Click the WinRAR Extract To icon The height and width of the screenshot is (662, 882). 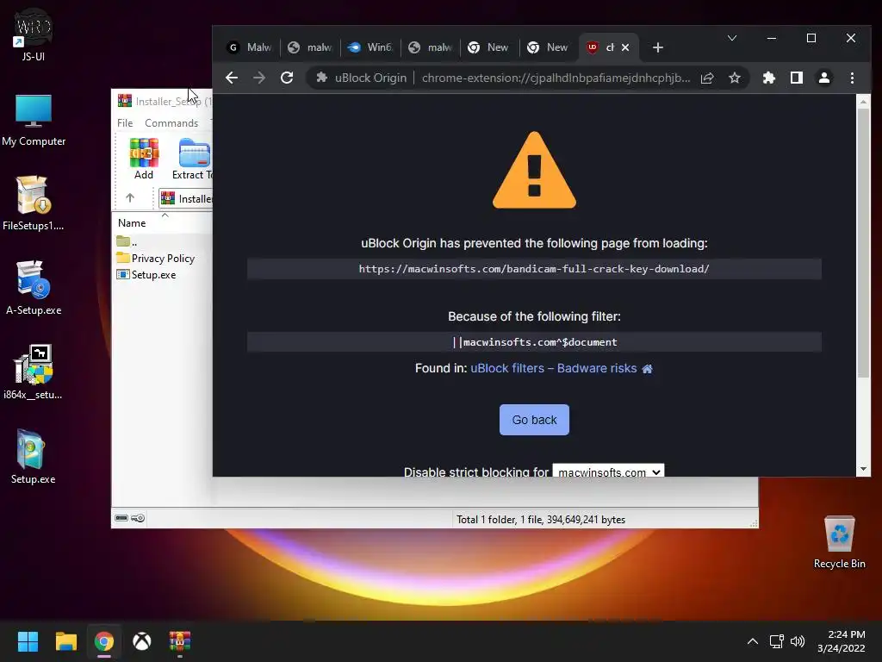193,159
